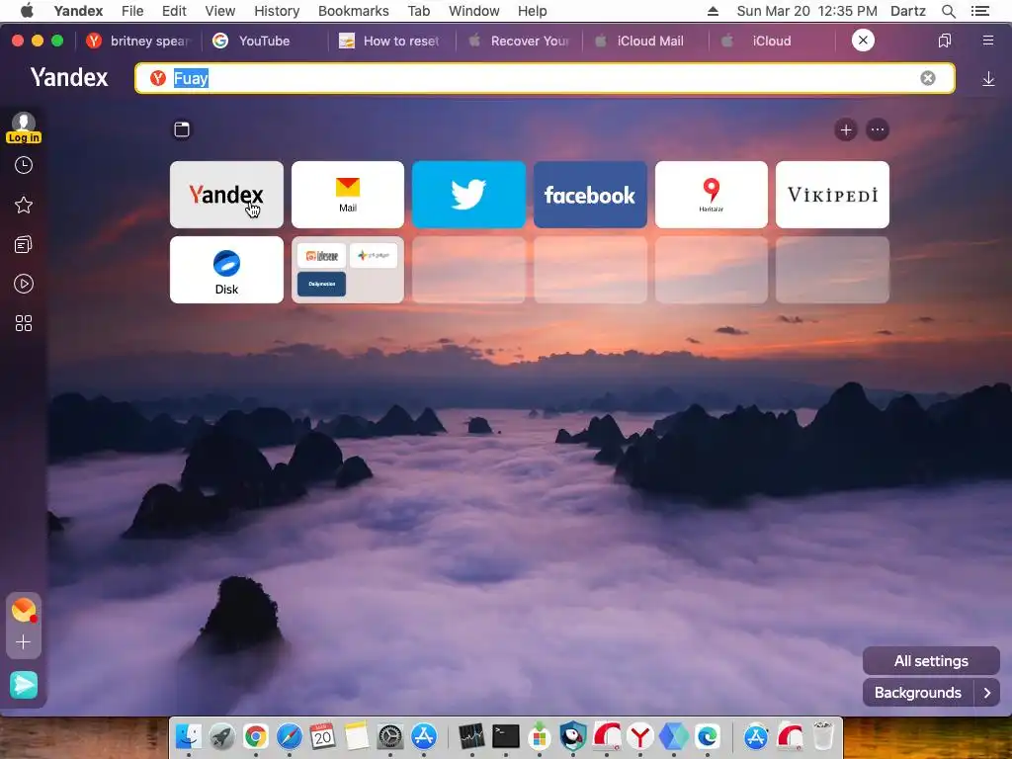The image size is (1012, 759).
Task: Open History clock icon in sidebar
Action: coord(24,166)
